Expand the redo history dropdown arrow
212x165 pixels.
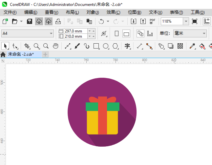click(x=123, y=21)
